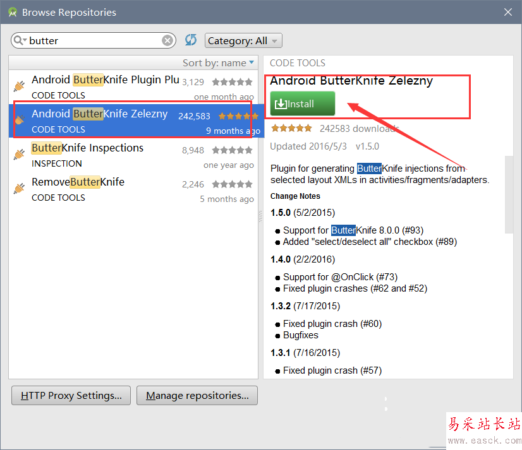Screen dimensions: 522x450
Task: Click plug icon of ButterKnife Zelezny
Action: (20, 119)
